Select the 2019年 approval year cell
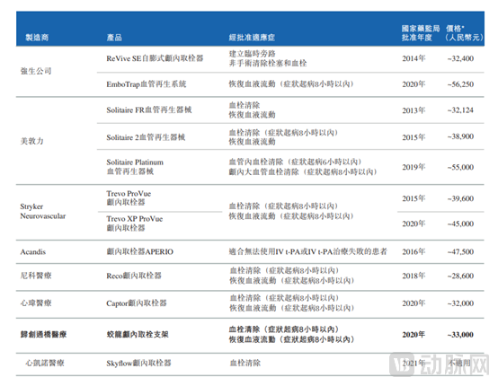 point(414,167)
